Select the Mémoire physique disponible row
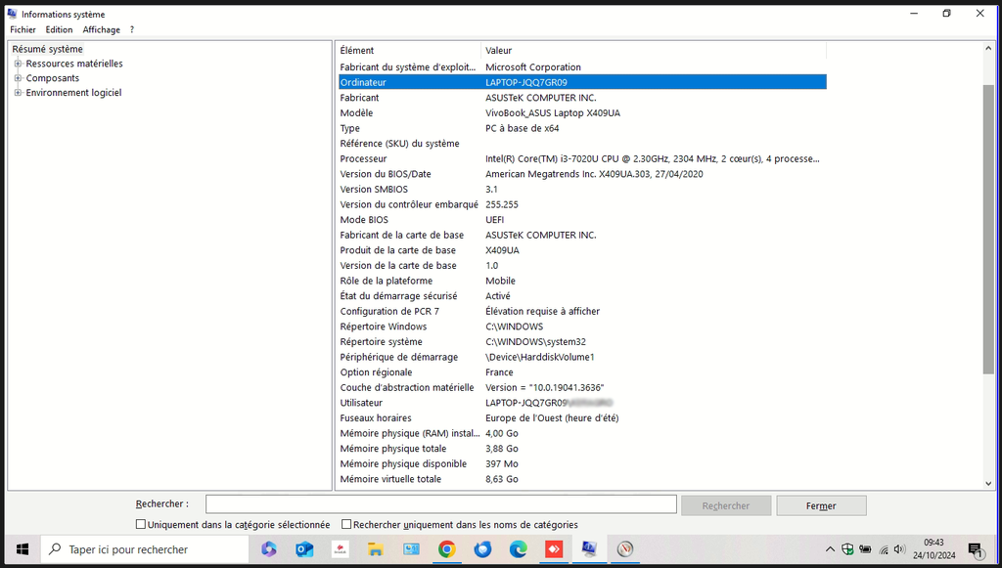The width and height of the screenshot is (1002, 568). (x=582, y=464)
